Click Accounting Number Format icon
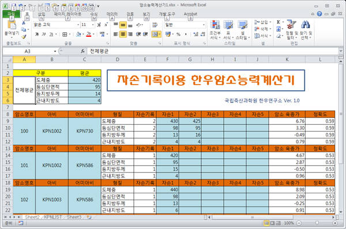 (168, 35)
